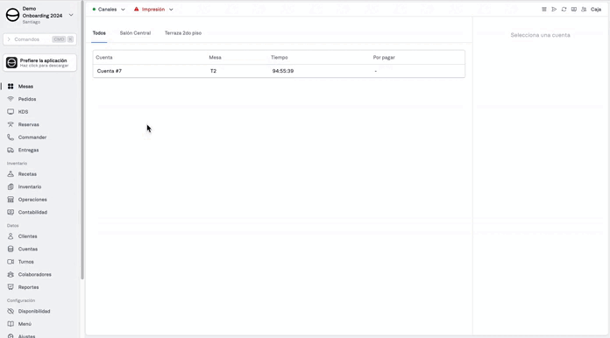Screen dimensions: 610x338
Task: Click the Por pagar column header
Action: pyautogui.click(x=384, y=58)
